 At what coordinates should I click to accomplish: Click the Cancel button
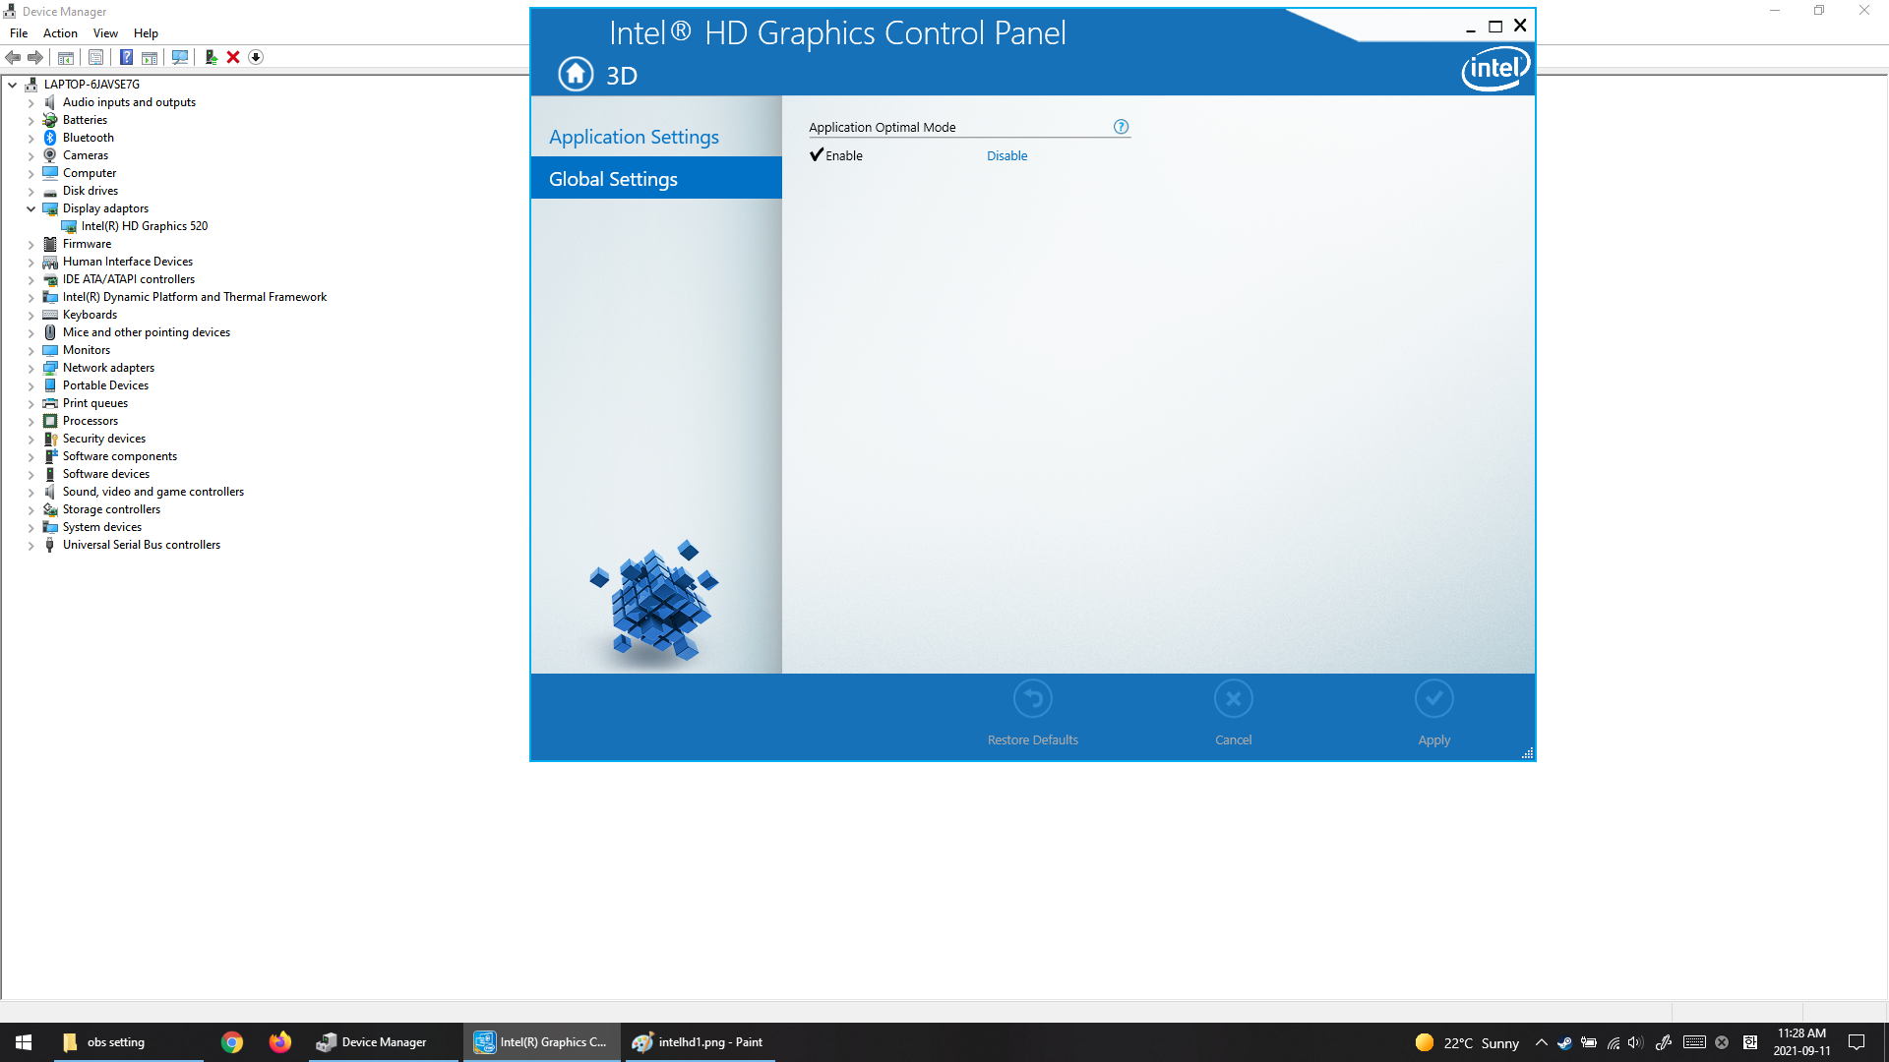pyautogui.click(x=1233, y=699)
